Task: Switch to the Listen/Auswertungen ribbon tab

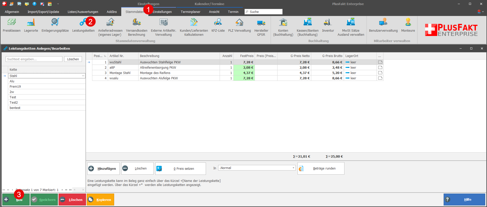Action: pos(83,12)
